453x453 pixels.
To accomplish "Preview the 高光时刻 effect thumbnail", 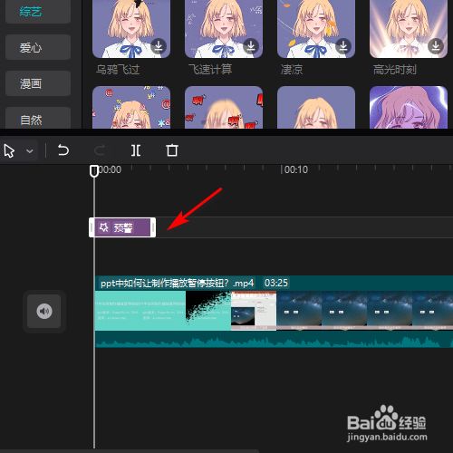I will tap(409, 29).
